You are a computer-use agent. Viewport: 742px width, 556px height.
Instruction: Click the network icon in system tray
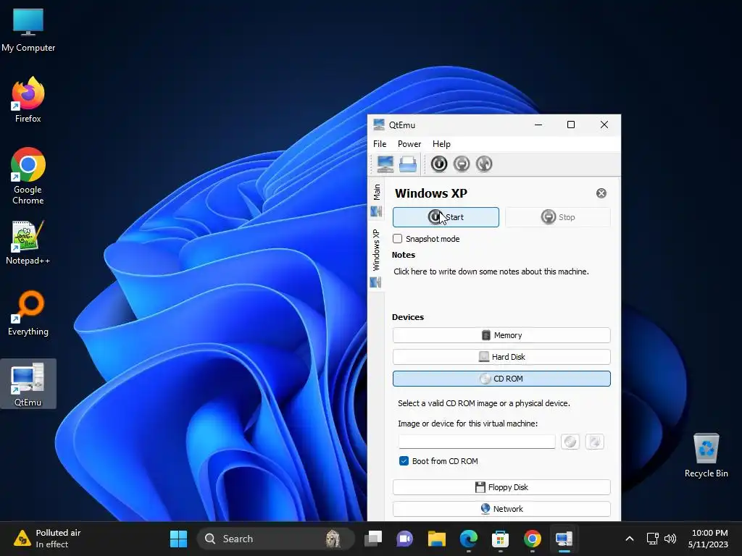pos(653,539)
